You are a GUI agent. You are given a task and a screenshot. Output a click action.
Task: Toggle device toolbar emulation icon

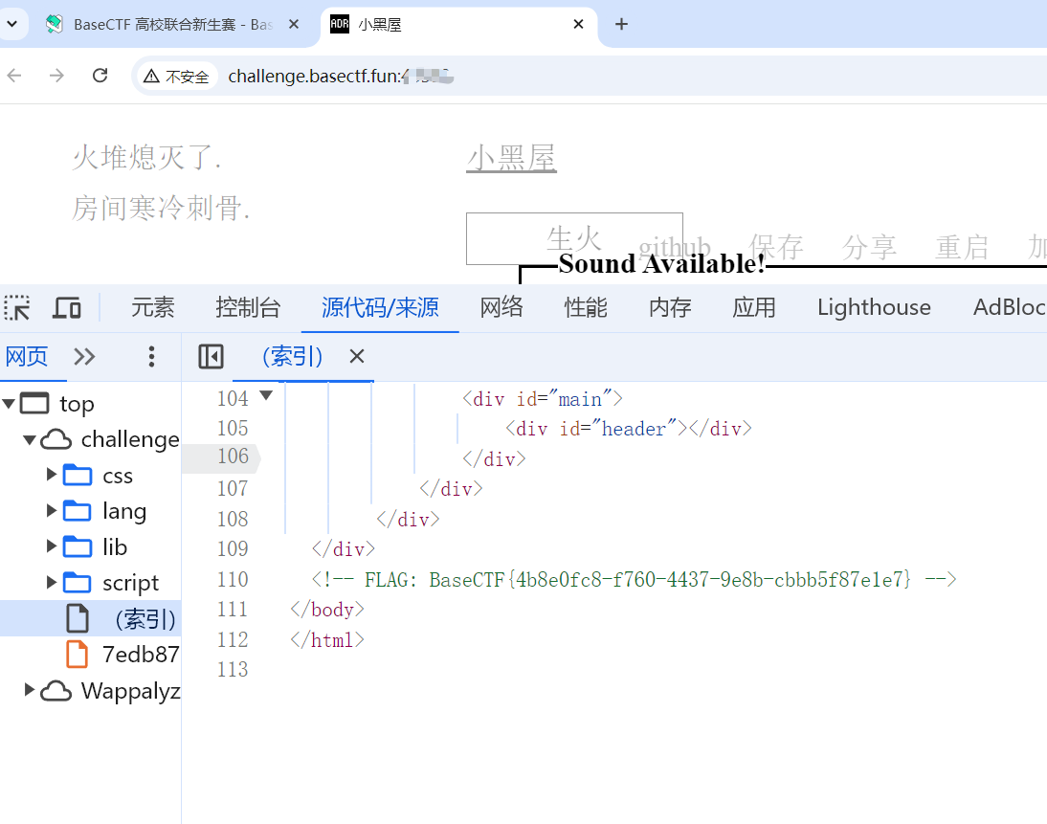(x=66, y=307)
